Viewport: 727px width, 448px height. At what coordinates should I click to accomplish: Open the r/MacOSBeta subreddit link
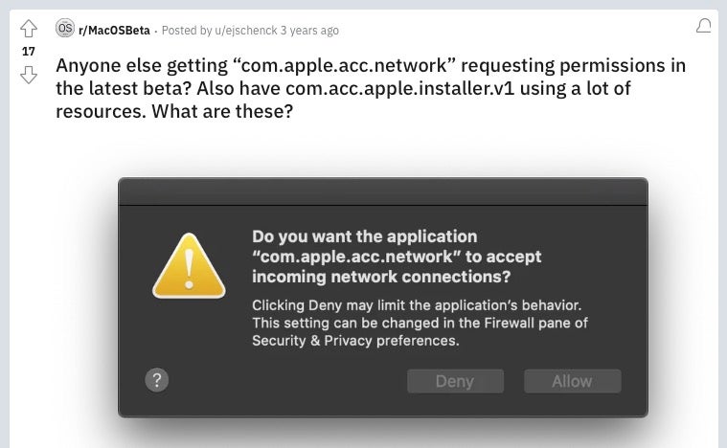pyautogui.click(x=114, y=31)
